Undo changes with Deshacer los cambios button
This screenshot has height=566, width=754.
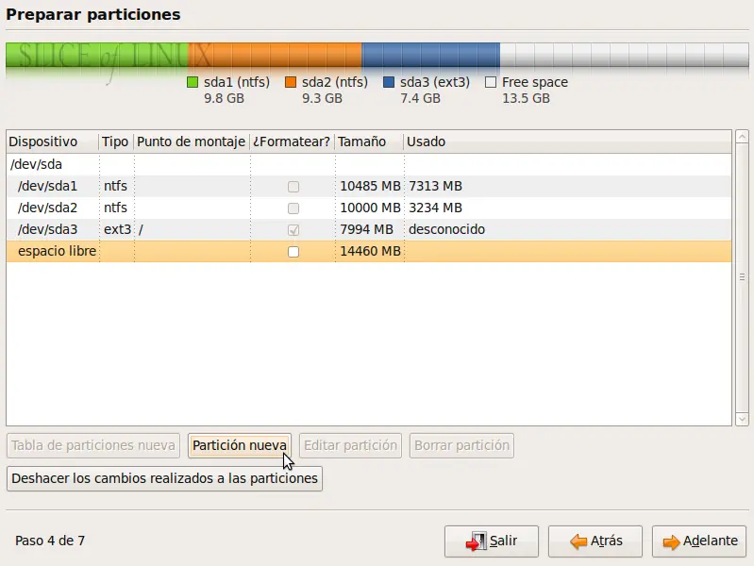tap(164, 478)
